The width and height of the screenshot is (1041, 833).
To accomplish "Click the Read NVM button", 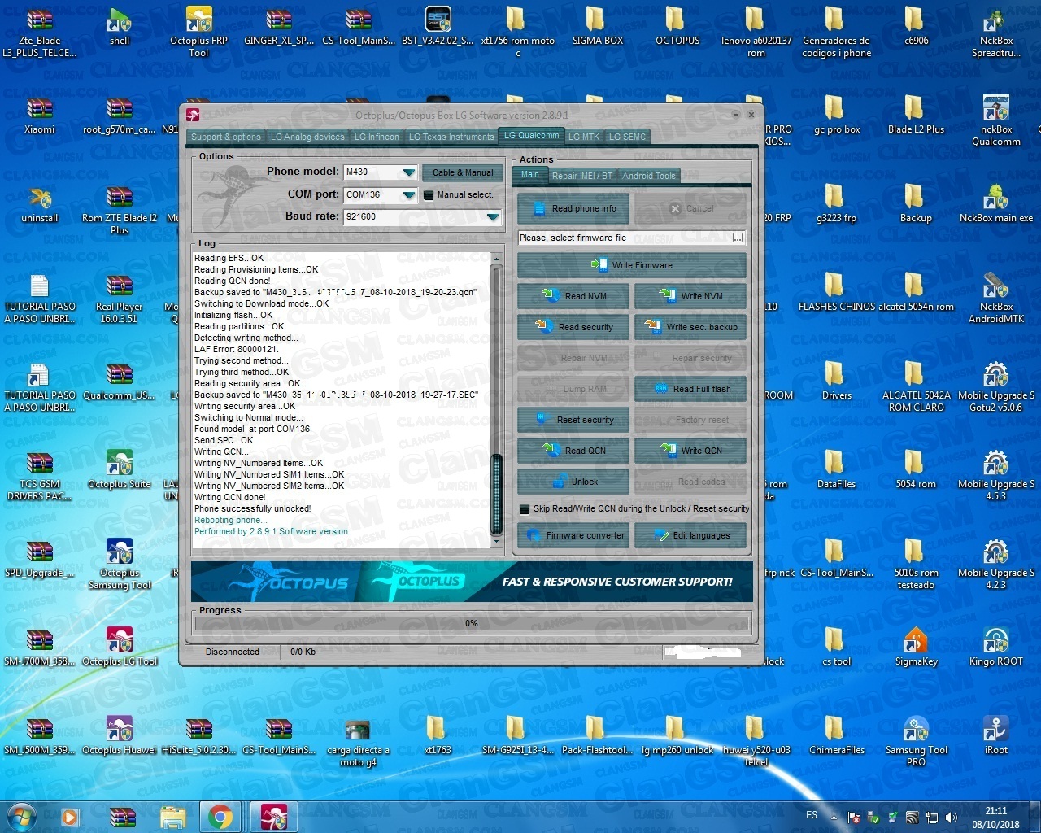I will pyautogui.click(x=573, y=296).
